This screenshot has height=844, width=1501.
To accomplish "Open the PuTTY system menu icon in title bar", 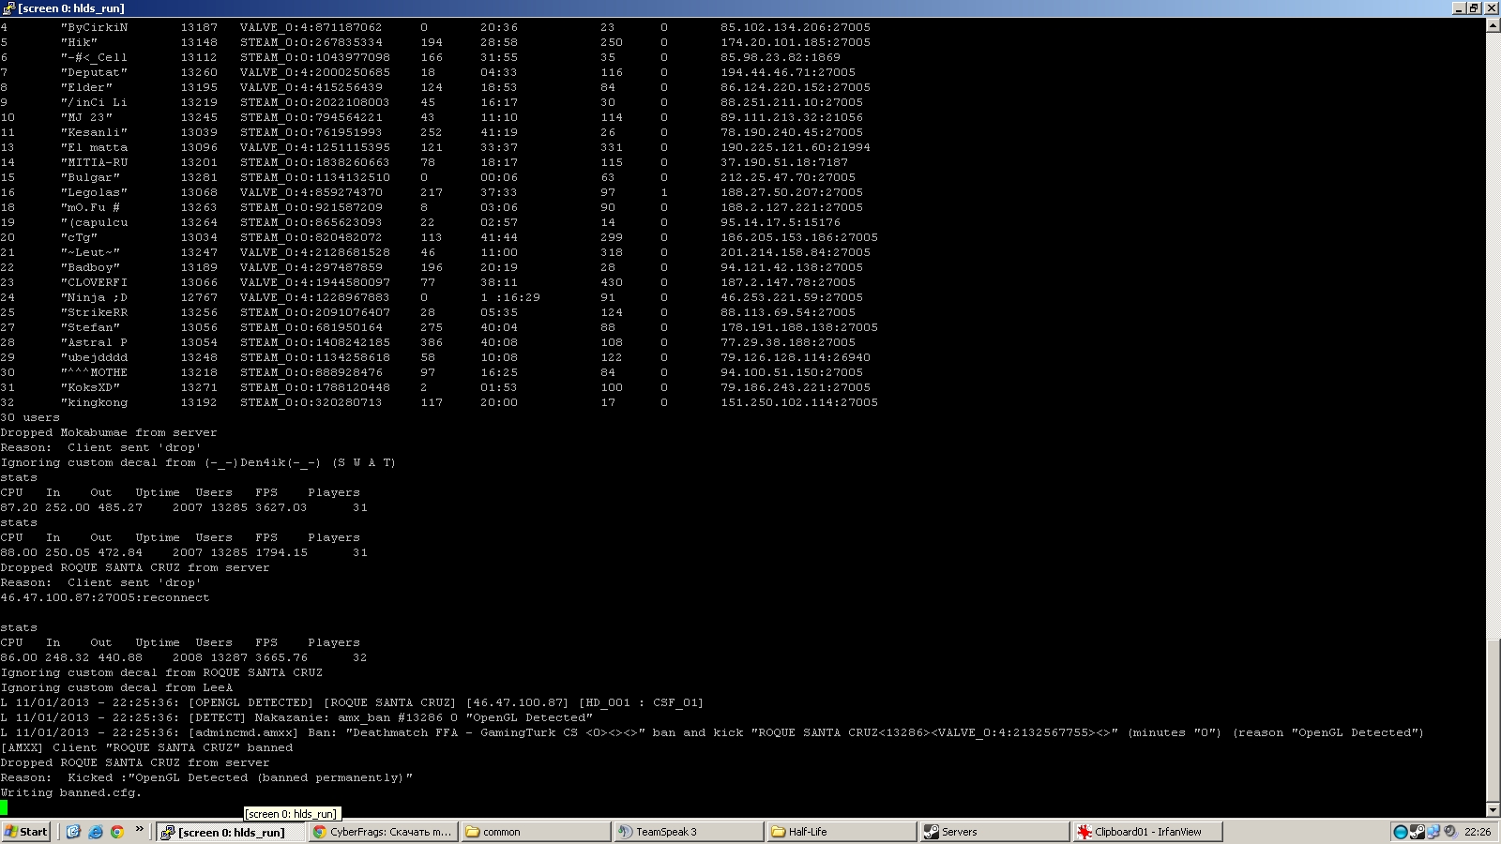I will 8,8.
